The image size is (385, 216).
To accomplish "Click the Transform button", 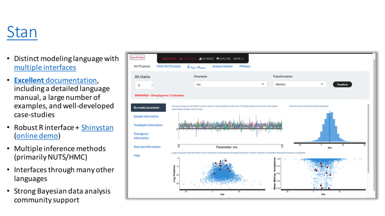I will pyautogui.click(x=342, y=84).
